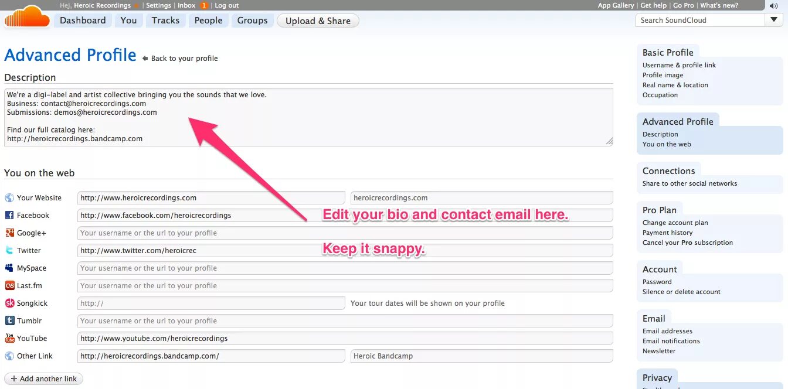Go Back to your profile
The image size is (788, 389).
click(185, 59)
